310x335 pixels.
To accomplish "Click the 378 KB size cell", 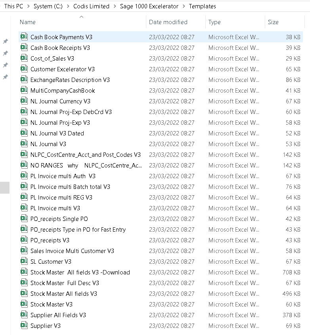I will pyautogui.click(x=291, y=315).
